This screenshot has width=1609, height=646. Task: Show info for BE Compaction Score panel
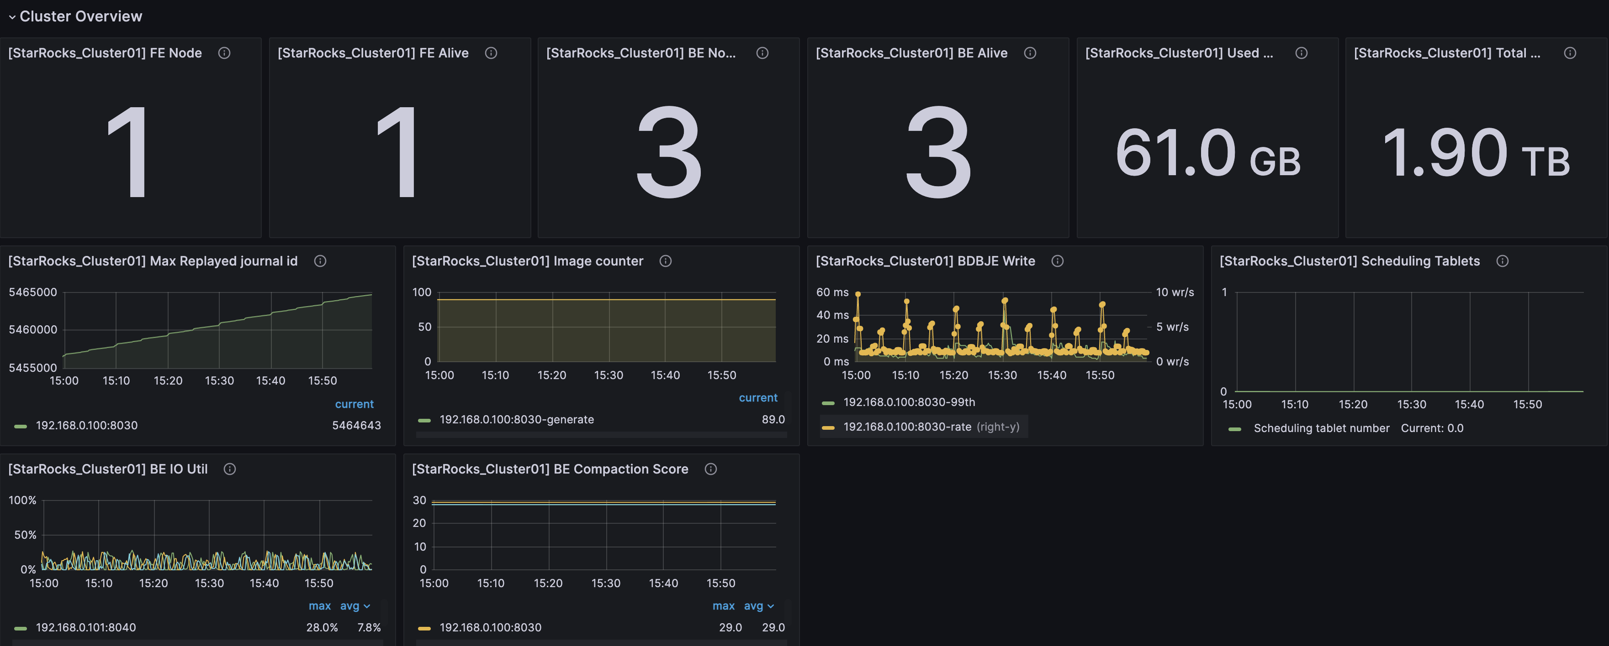coord(710,469)
